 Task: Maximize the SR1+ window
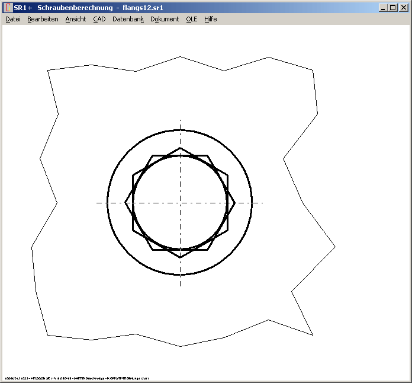click(x=393, y=8)
